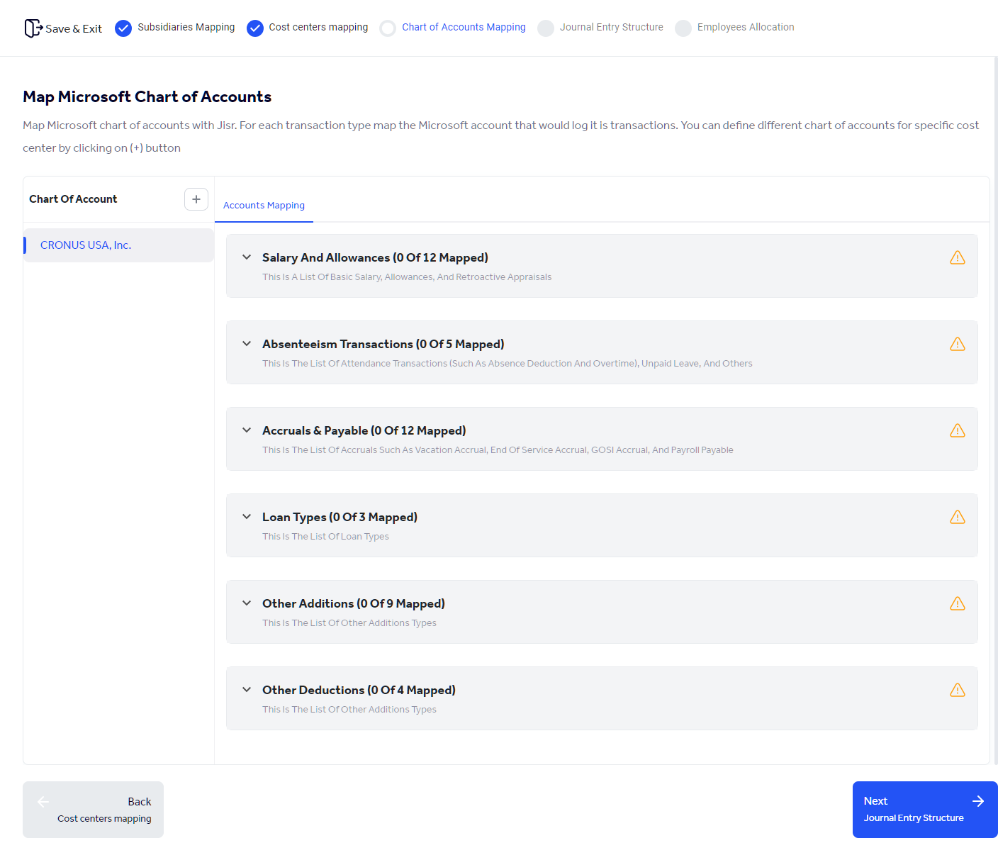The width and height of the screenshot is (998, 860).
Task: Click the Cost centers mapping checkmark circle
Action: point(254,28)
